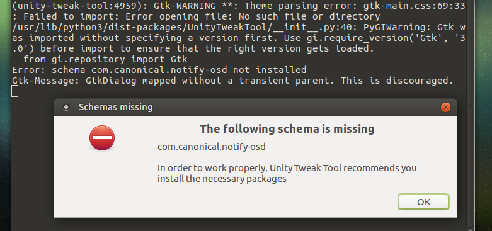Click the red error stop icon

[x=102, y=138]
